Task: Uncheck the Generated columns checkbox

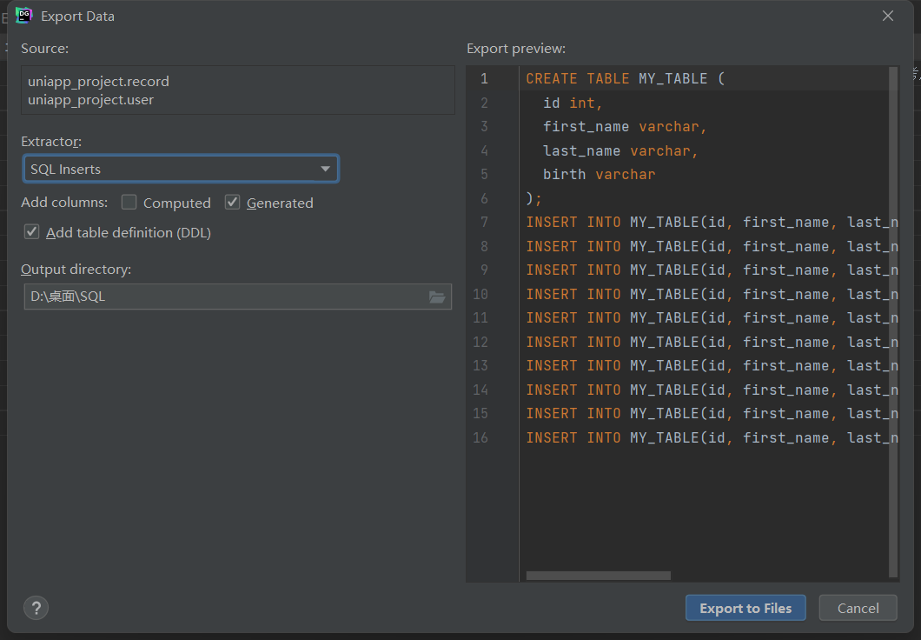Action: 232,203
